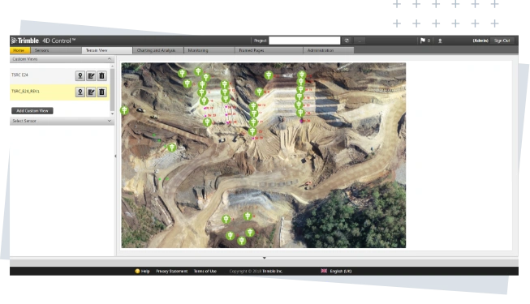Select the TSRC_E24_REV1 view name

(x=25, y=91)
